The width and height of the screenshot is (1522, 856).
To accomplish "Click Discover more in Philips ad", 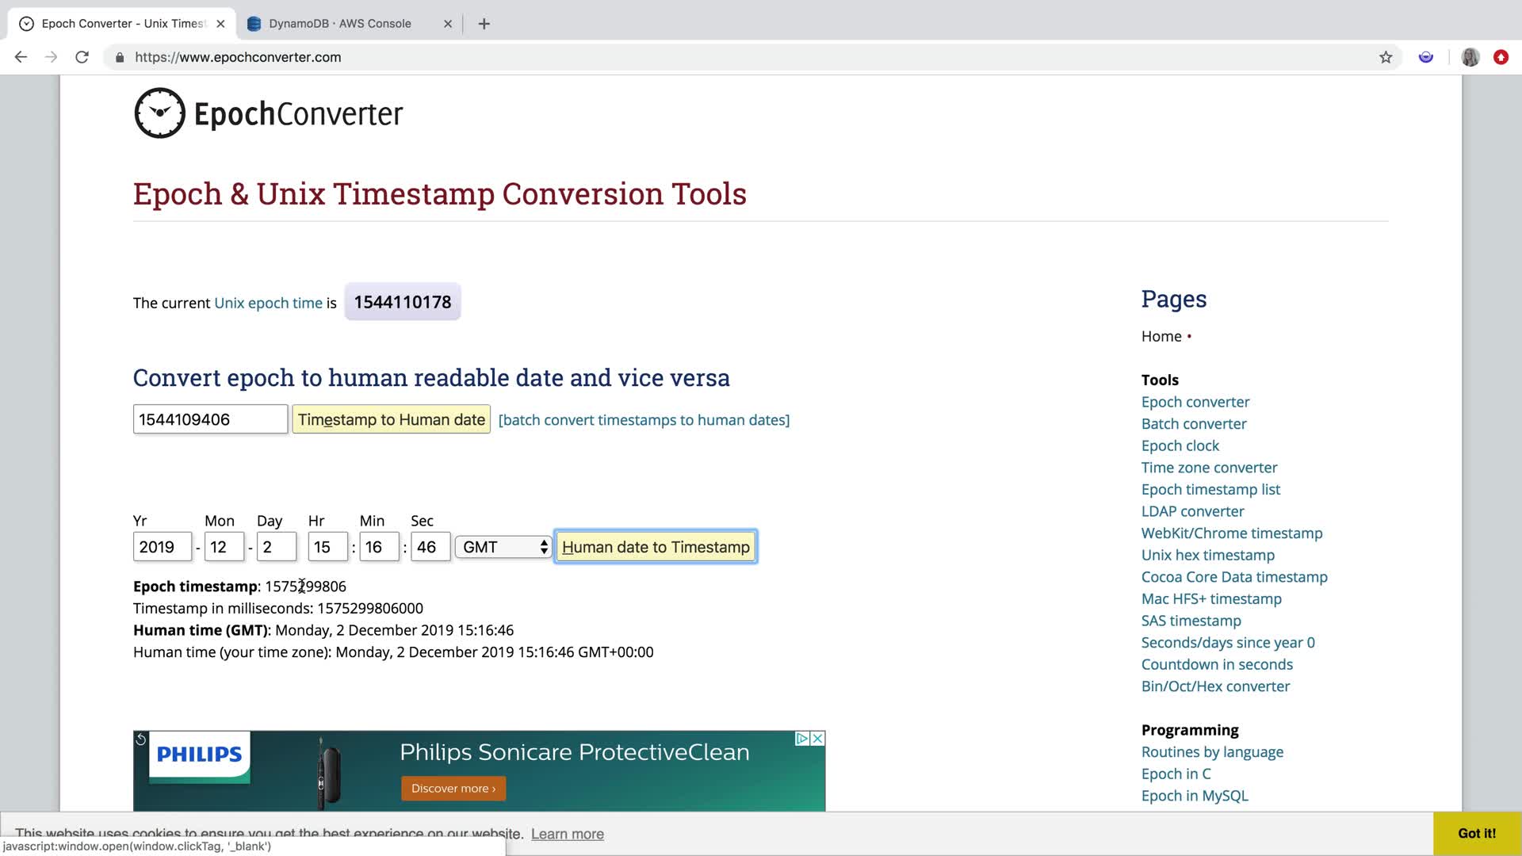I will [453, 788].
